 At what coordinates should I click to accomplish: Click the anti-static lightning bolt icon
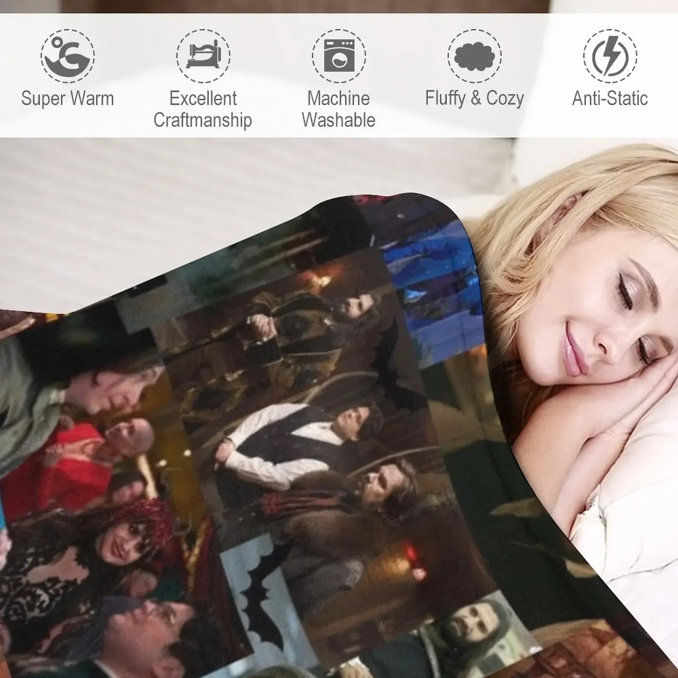tap(610, 56)
